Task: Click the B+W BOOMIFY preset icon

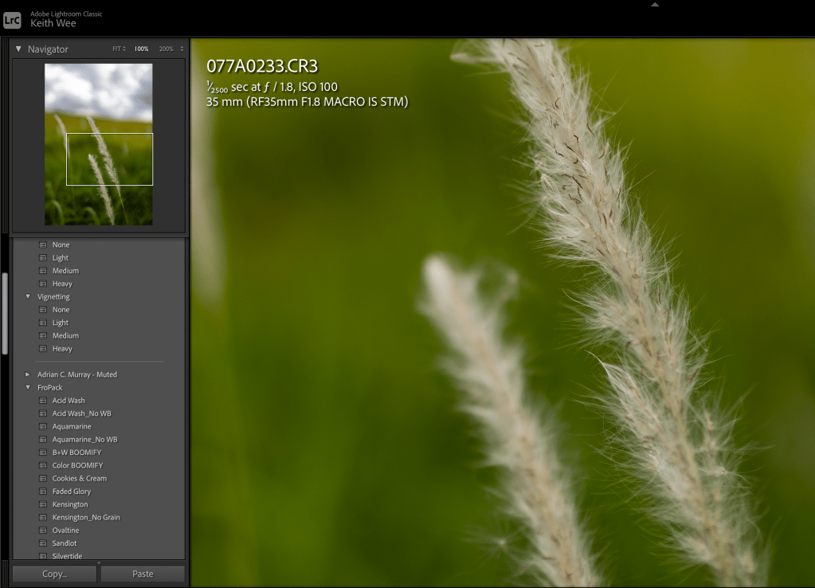Action: (43, 453)
